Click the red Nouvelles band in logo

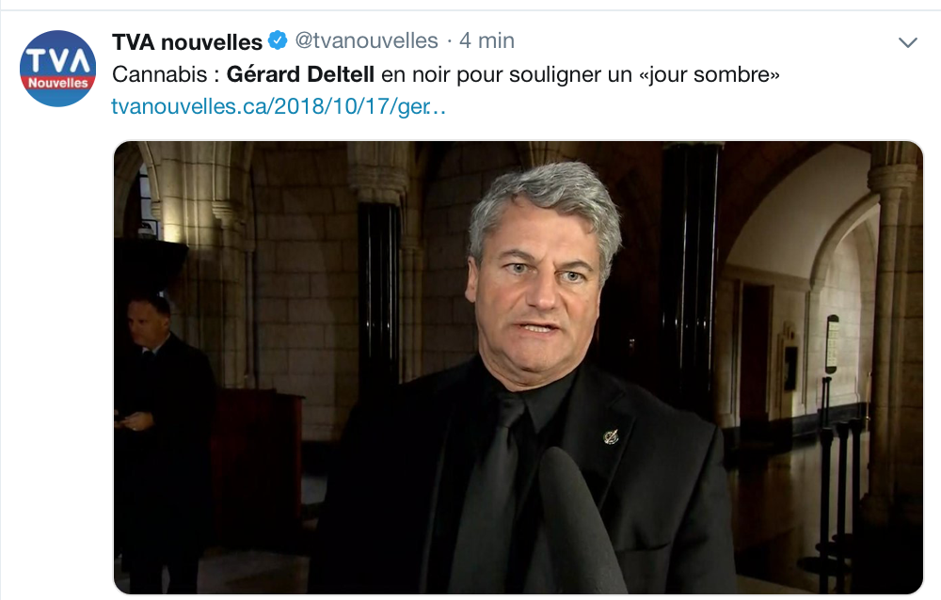(x=58, y=84)
